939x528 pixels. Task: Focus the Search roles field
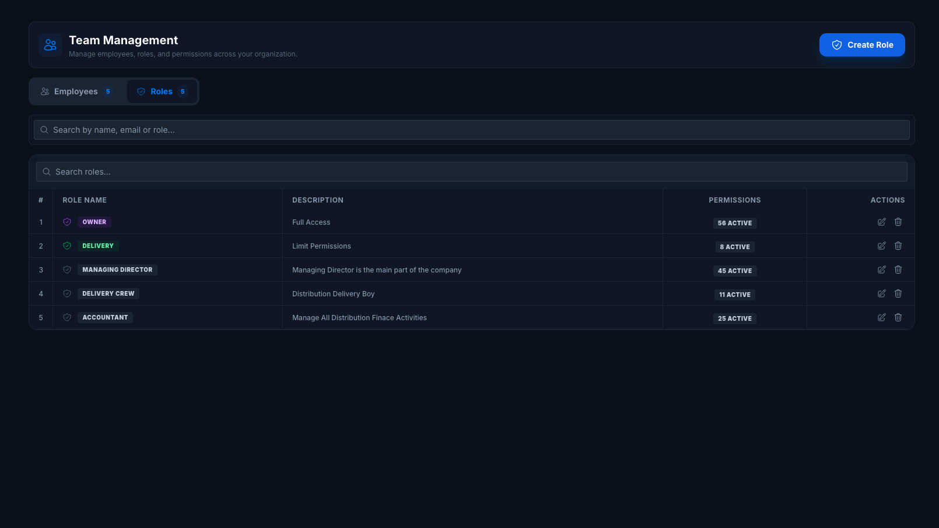pos(472,172)
